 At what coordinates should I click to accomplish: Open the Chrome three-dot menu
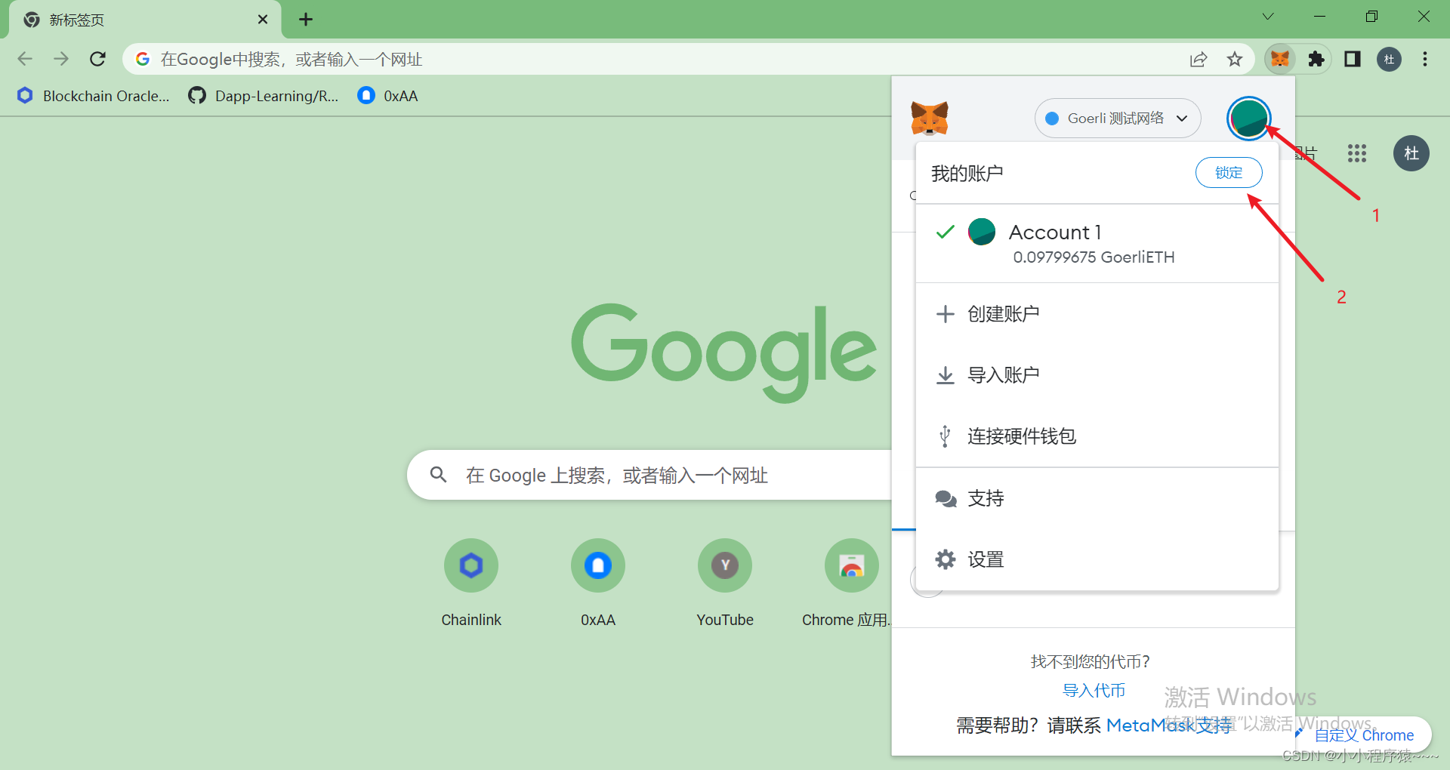point(1425,59)
